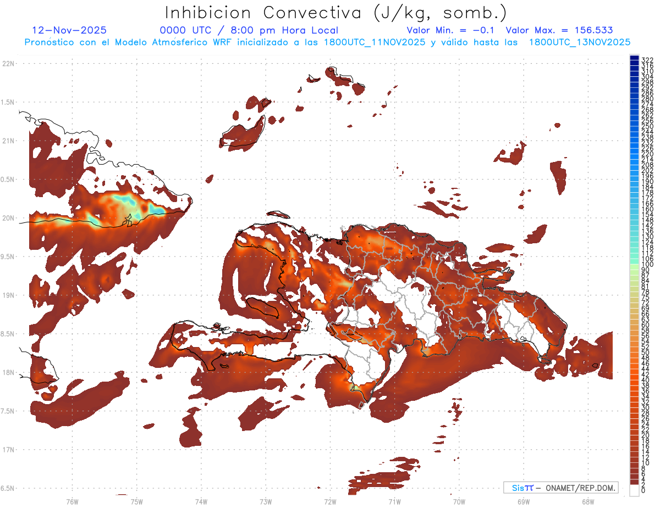Viewport: 660px width, 509px height.
Task: Click the '72W' longitude label
Action: point(330,501)
